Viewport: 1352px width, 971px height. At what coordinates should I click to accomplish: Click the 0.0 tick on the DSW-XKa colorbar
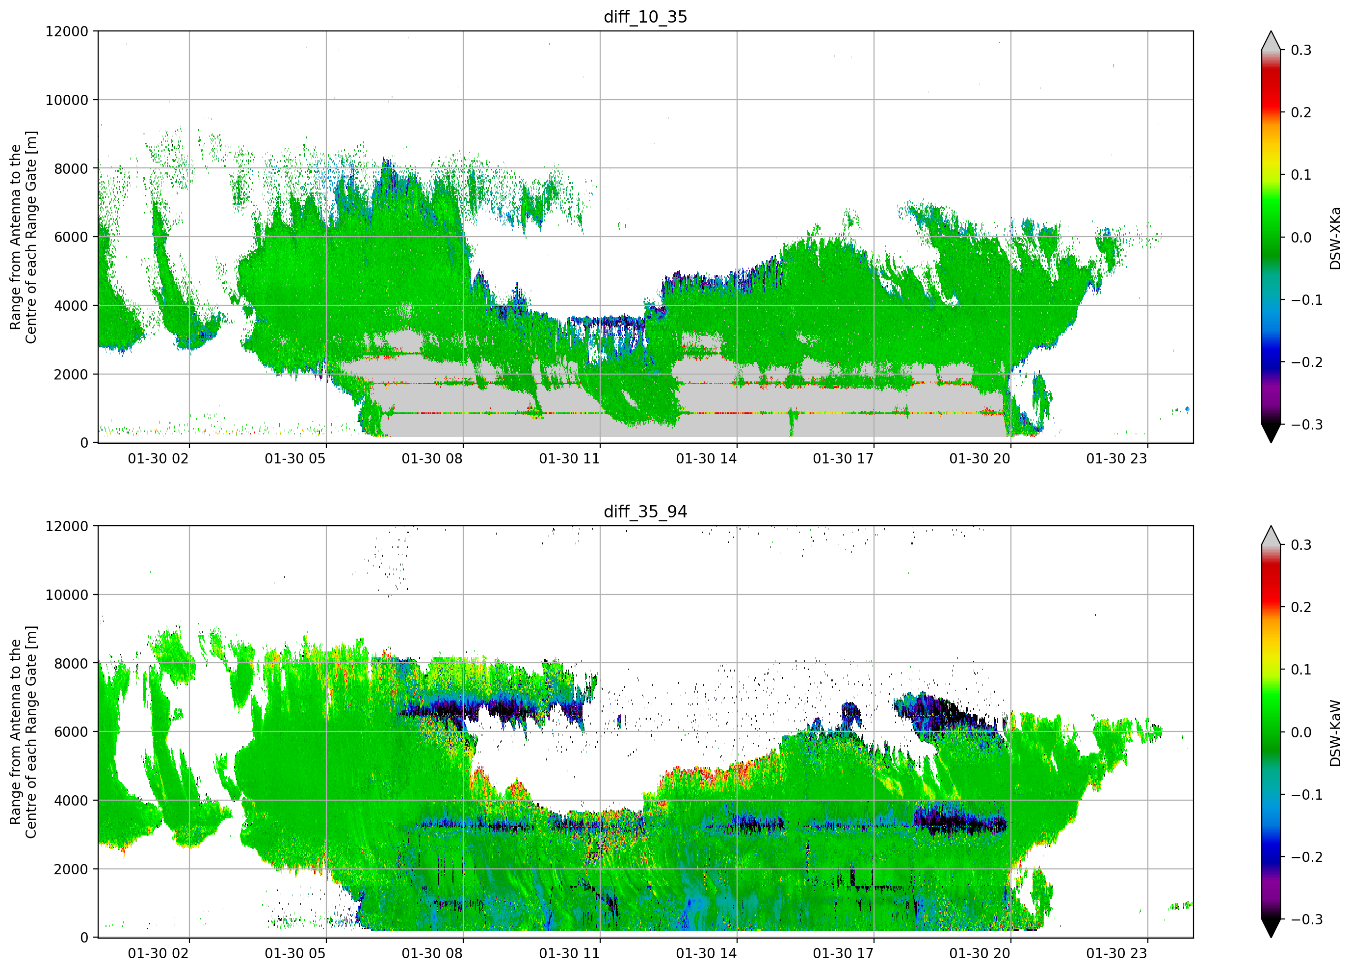click(1301, 238)
